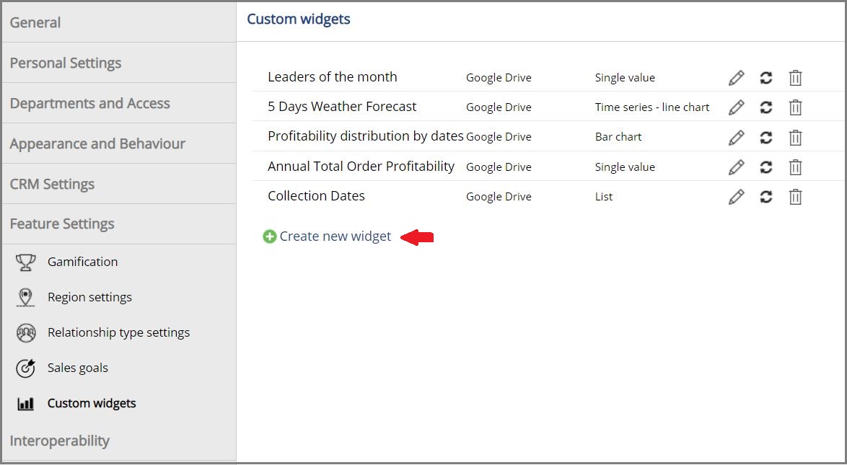Expand the Personal Settings section
Image resolution: width=847 pixels, height=465 pixels.
[119, 63]
